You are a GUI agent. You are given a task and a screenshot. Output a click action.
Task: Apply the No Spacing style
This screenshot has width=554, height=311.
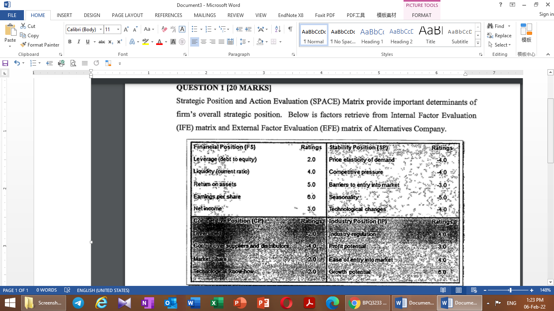(x=343, y=35)
